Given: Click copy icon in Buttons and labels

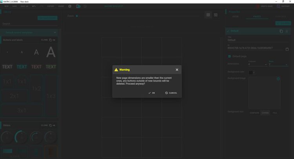Looking at the screenshot, I should [x=51, y=40].
